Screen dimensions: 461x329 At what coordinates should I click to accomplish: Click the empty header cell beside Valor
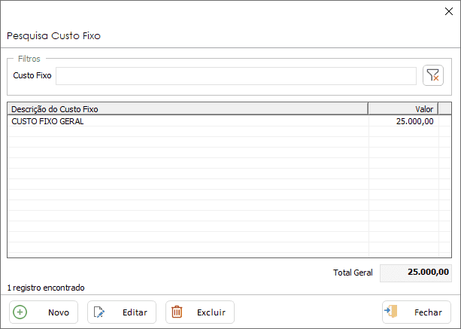pos(444,109)
